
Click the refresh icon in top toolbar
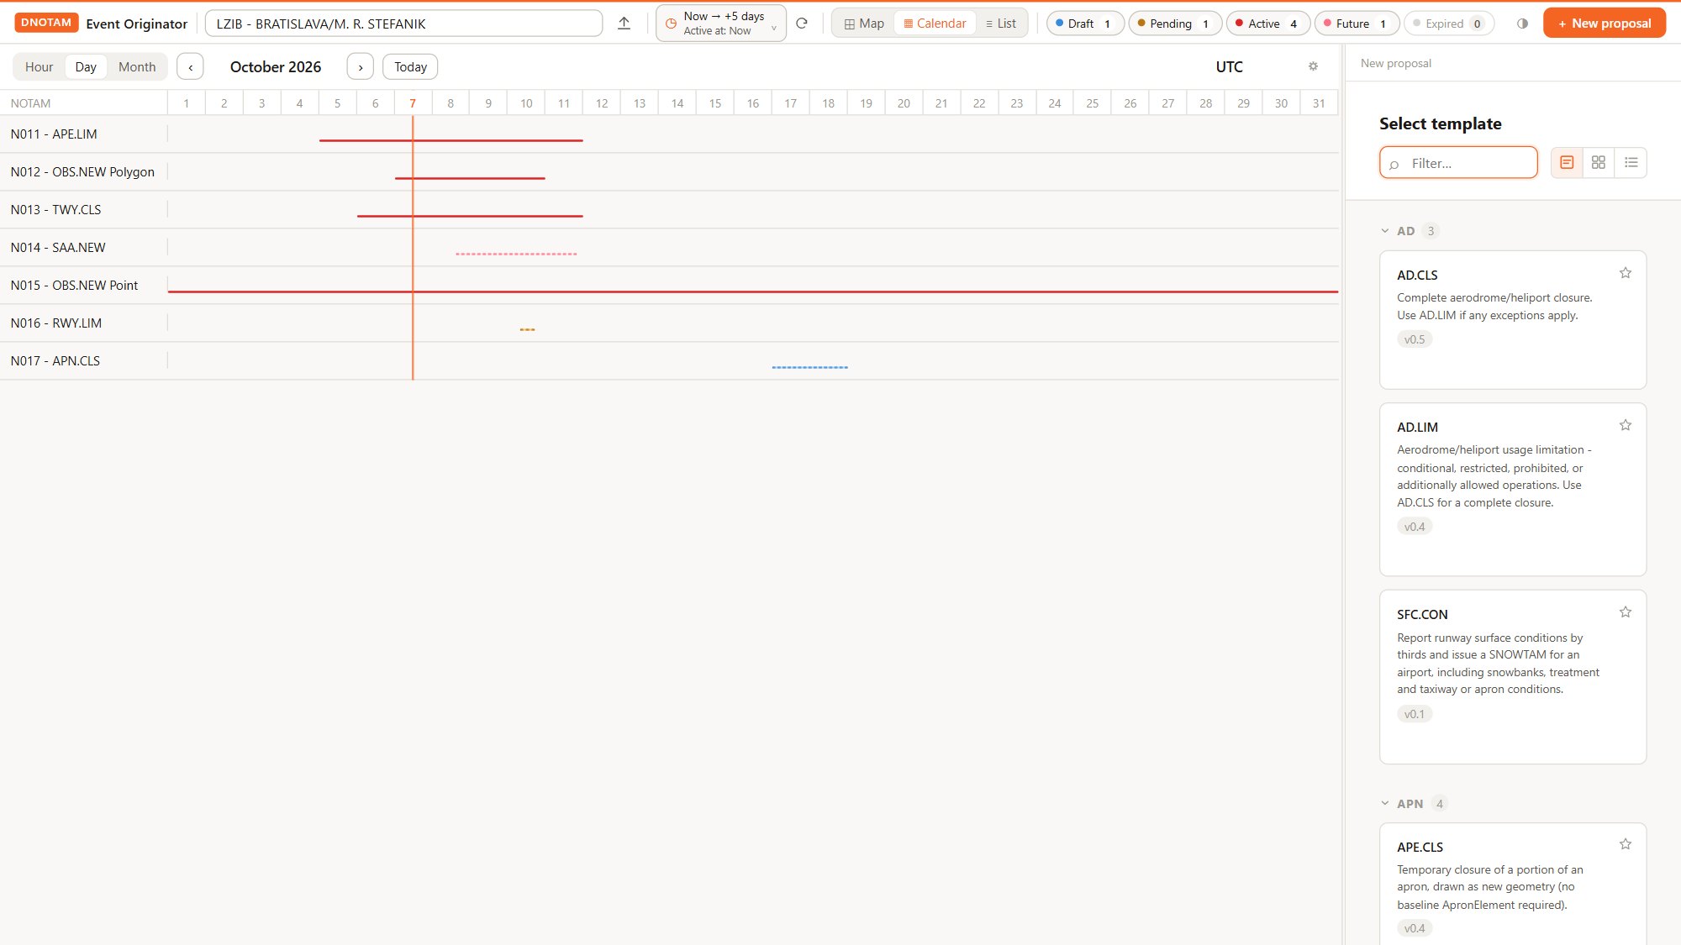pos(802,24)
